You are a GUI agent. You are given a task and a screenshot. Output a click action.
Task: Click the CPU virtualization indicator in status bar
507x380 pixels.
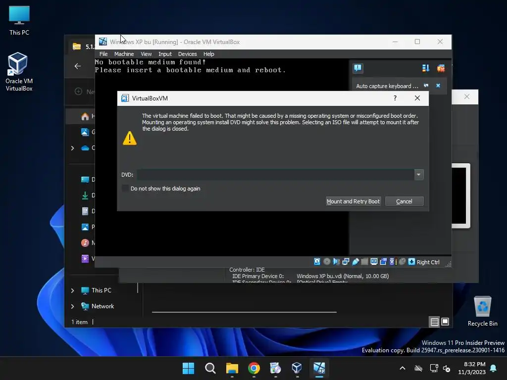point(393,262)
